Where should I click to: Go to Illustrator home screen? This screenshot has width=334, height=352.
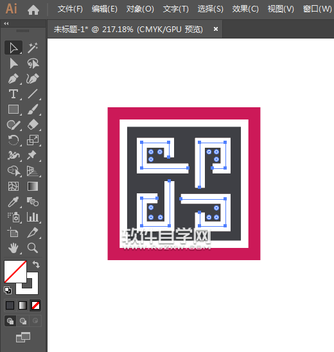[33, 10]
